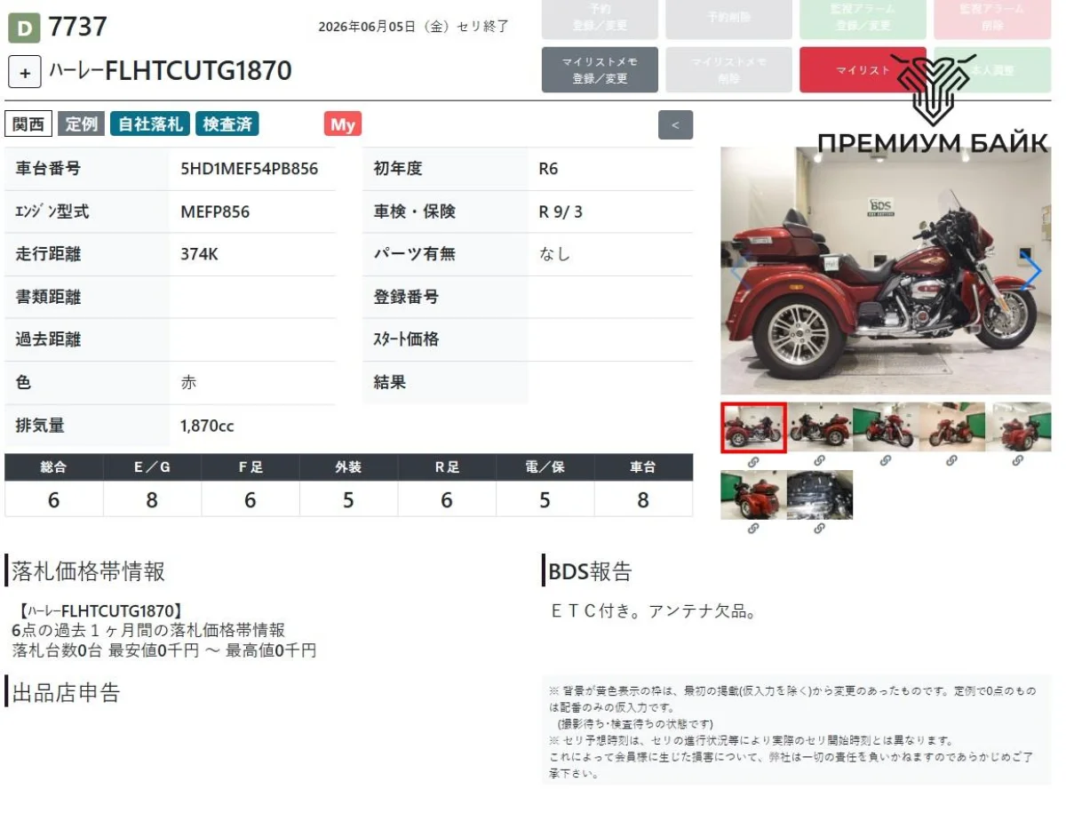Click the faded 予約 登録/変更 button
The image size is (1066, 829).
[x=600, y=18]
